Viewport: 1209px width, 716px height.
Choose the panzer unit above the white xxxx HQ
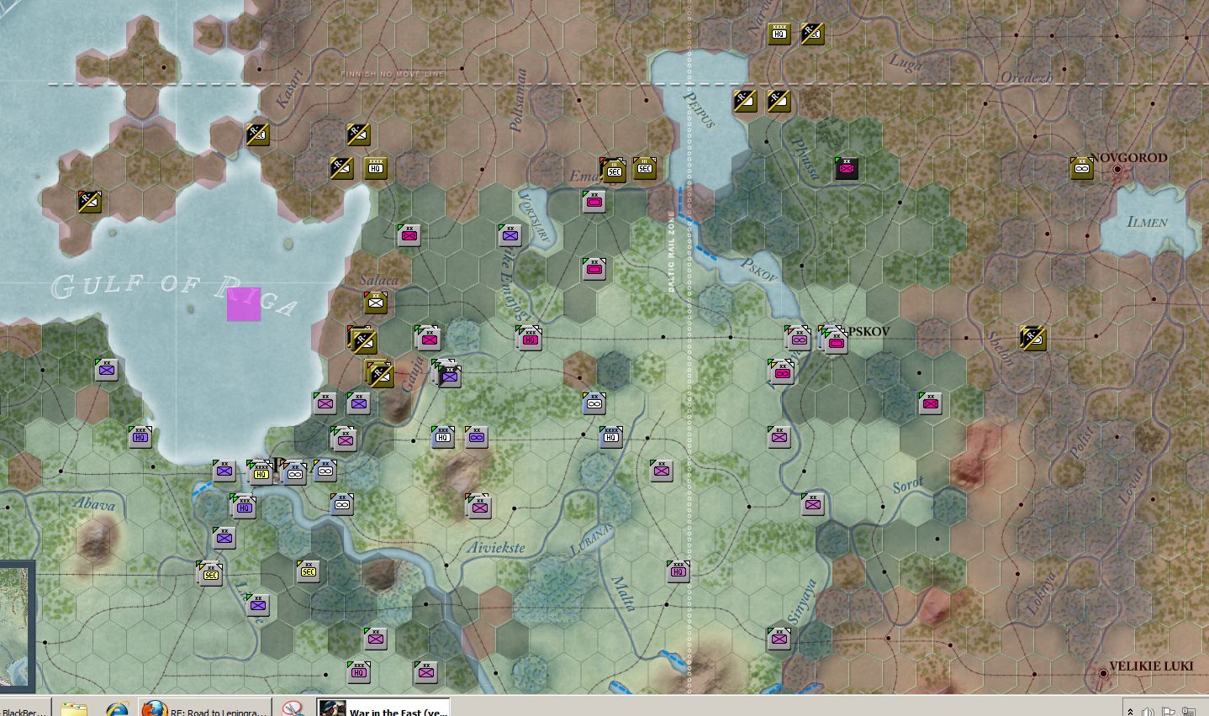594,403
